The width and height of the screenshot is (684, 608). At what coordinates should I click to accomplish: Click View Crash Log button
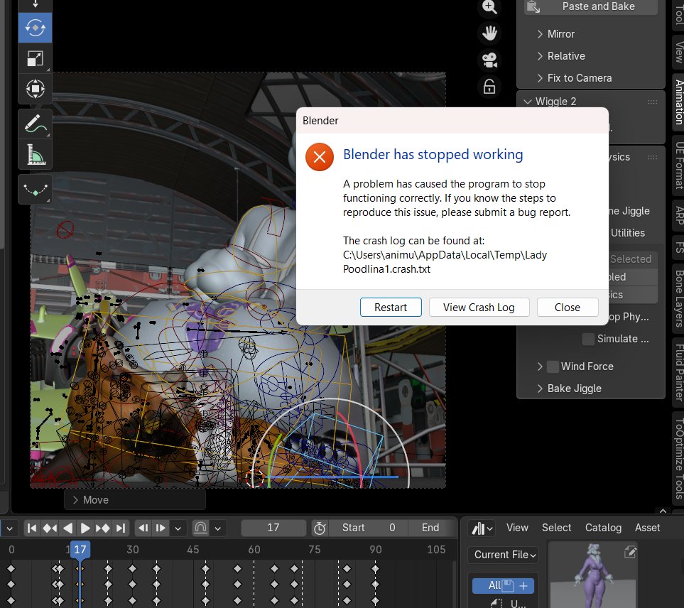tap(479, 308)
